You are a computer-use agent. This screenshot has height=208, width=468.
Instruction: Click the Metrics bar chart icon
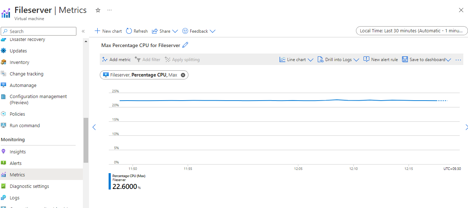(4, 175)
